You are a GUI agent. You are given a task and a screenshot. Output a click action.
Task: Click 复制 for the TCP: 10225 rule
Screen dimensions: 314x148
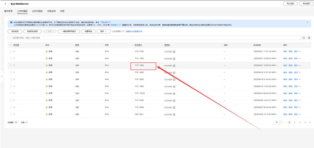(290, 94)
